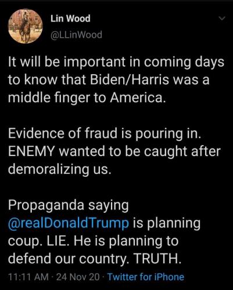The image size is (233, 290).
Task: Click the "defend our country." text
Action: 69,259
